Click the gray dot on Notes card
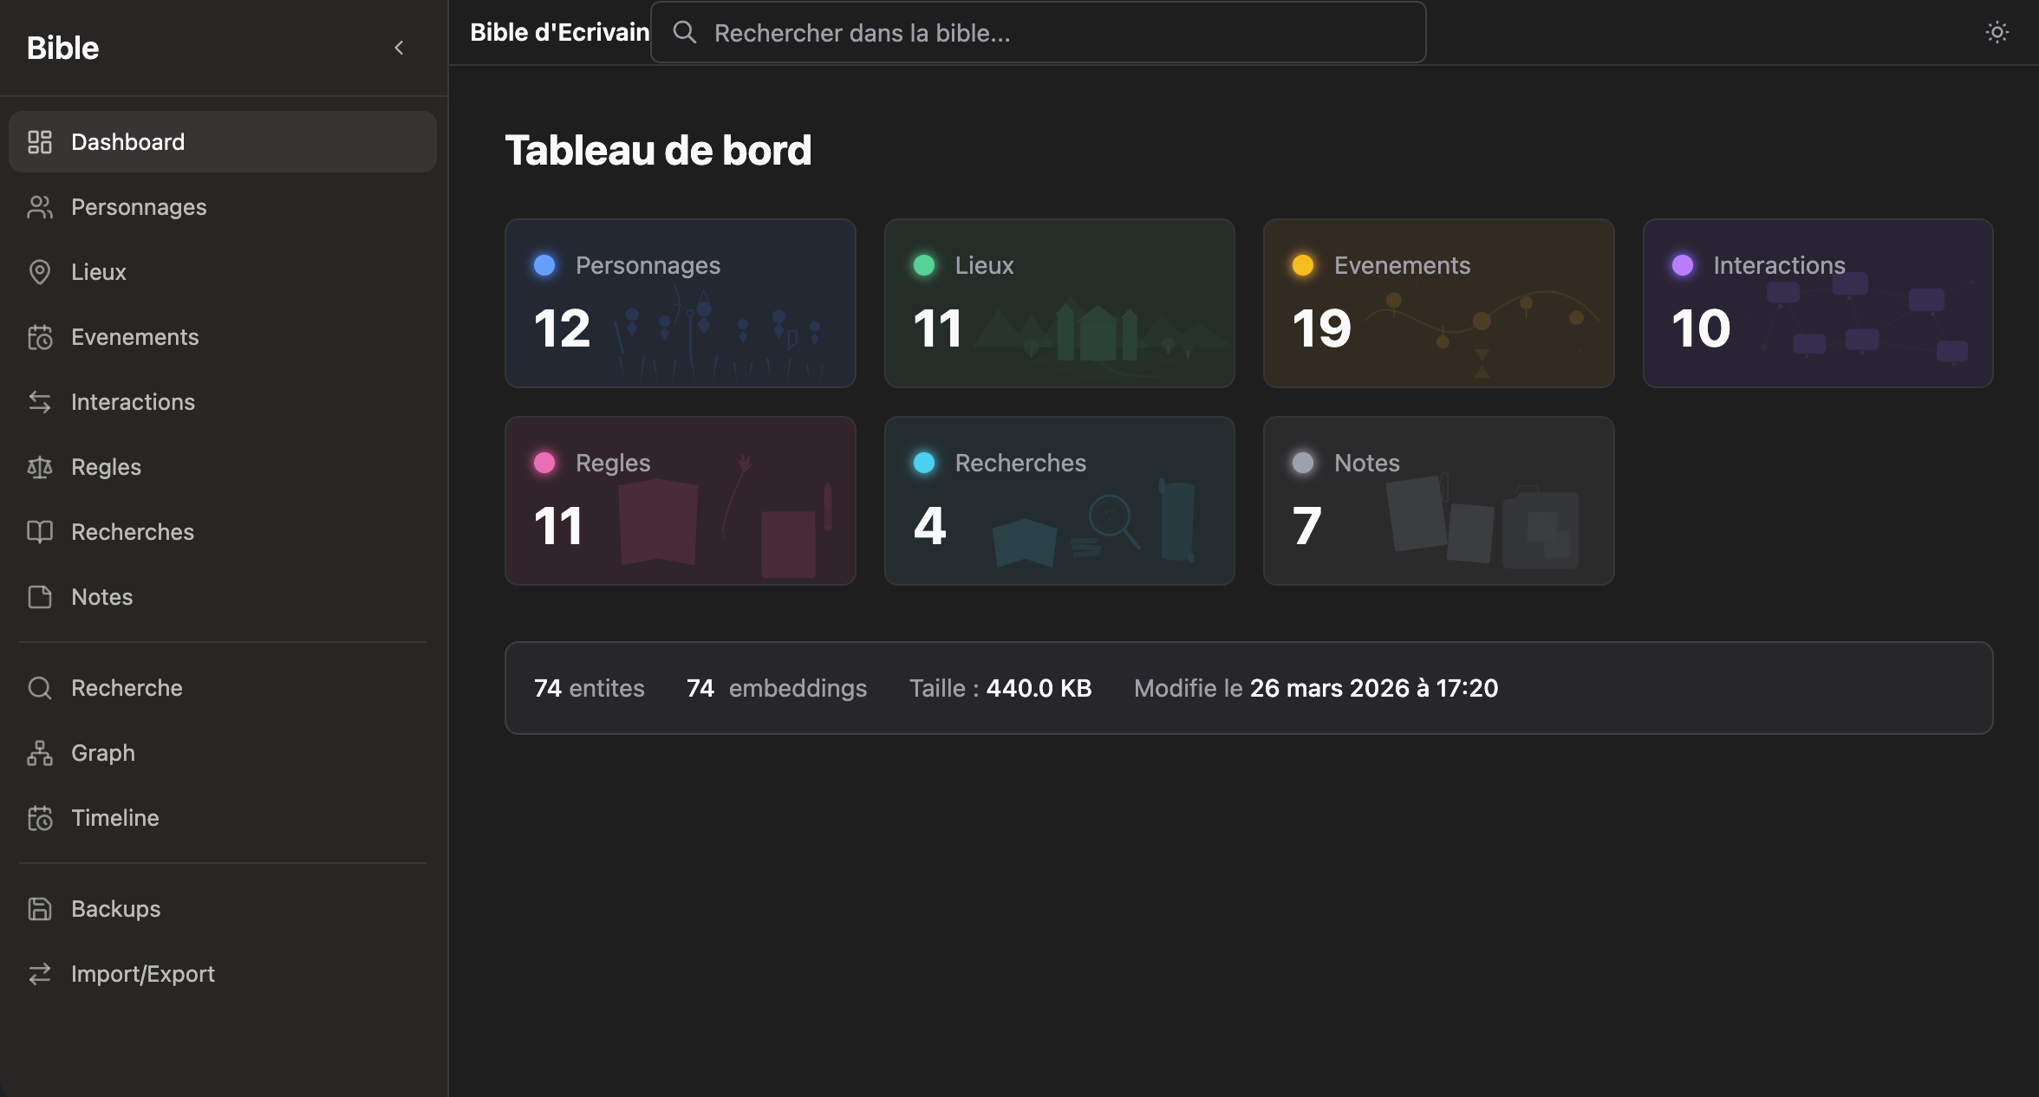 [x=1303, y=463]
